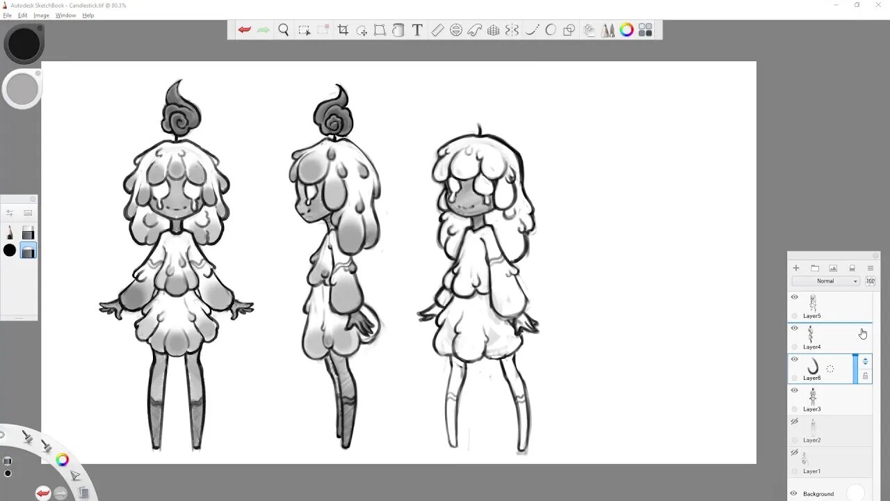This screenshot has height=501, width=890.
Task: Hide Layer4 with its eye icon
Action: [795, 328]
